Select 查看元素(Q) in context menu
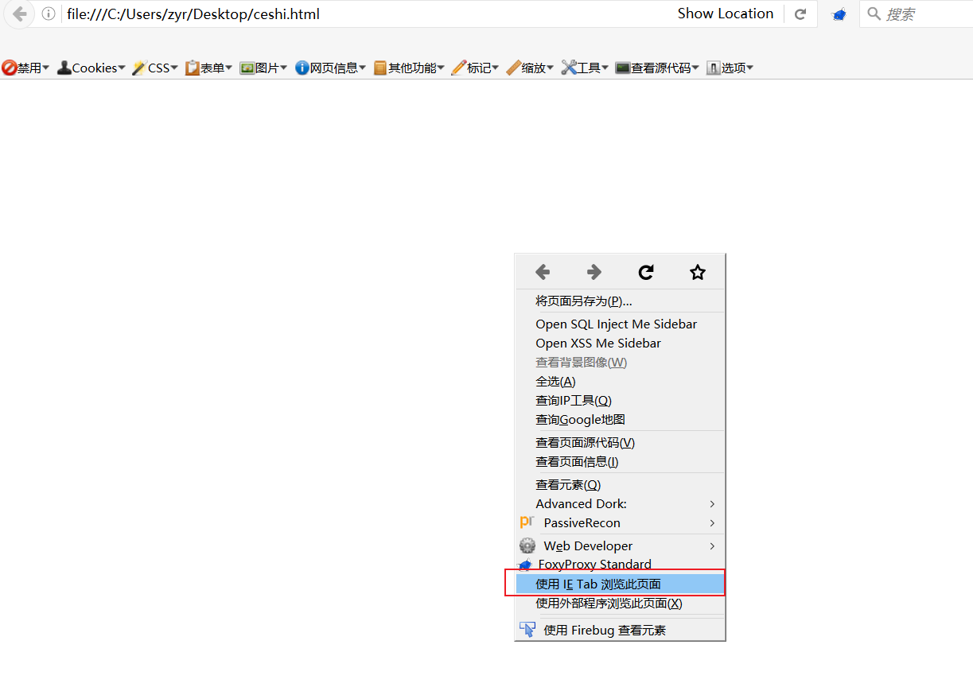 pos(621,485)
